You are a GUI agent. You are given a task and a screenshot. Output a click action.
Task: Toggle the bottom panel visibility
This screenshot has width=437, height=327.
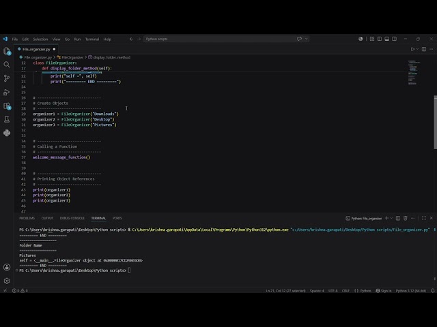(x=387, y=39)
